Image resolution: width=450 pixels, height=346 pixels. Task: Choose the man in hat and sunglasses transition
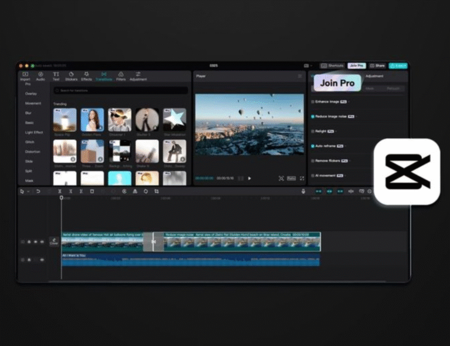[x=120, y=119]
